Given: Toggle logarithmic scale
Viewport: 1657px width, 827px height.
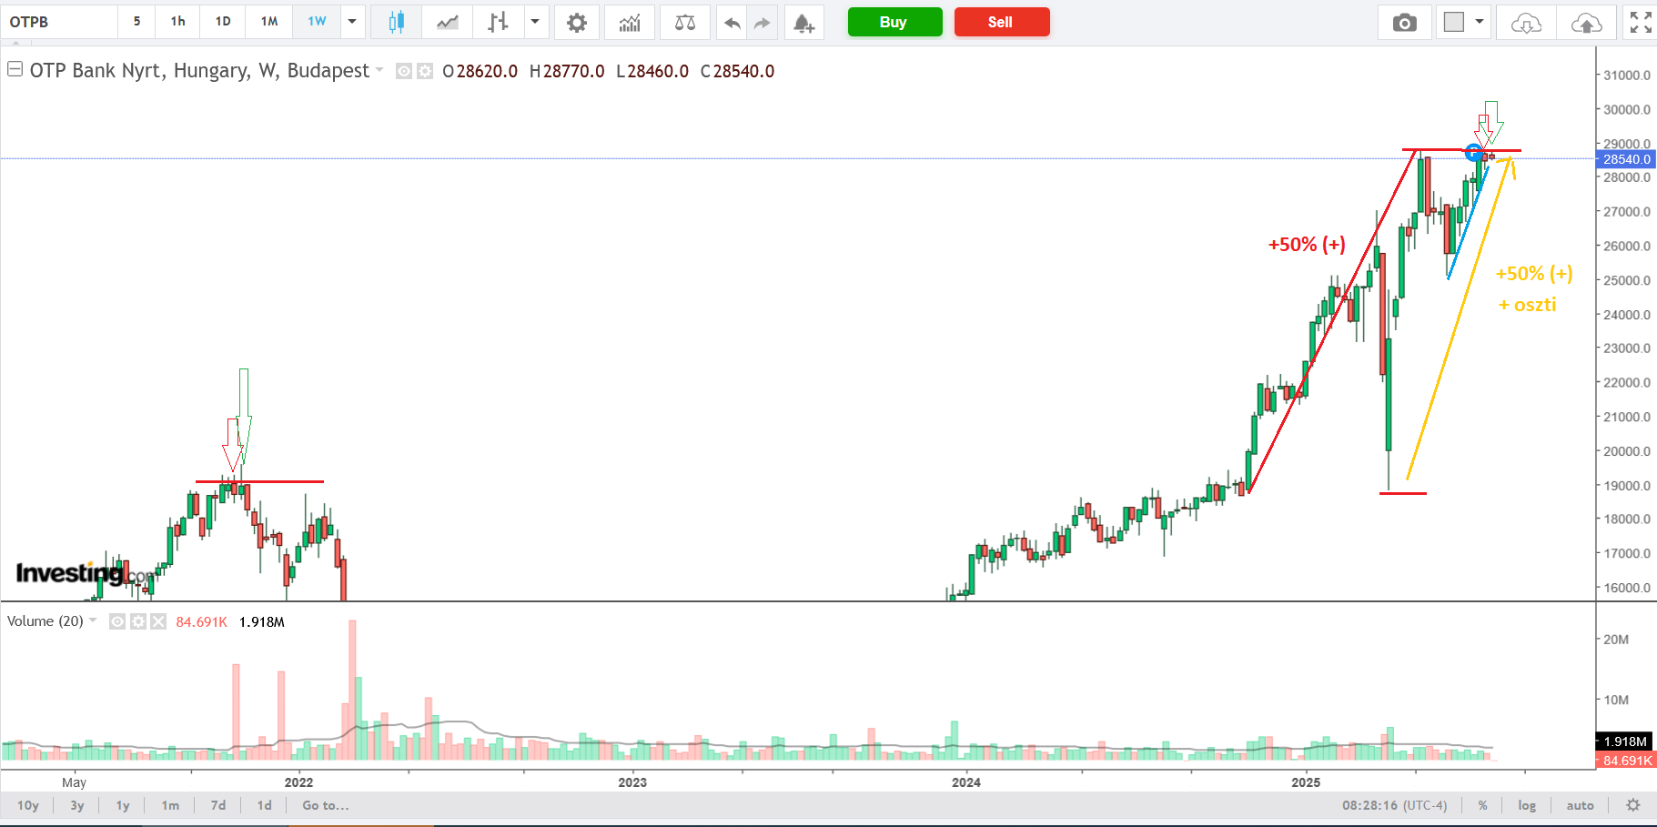Looking at the screenshot, I should coord(1527,805).
